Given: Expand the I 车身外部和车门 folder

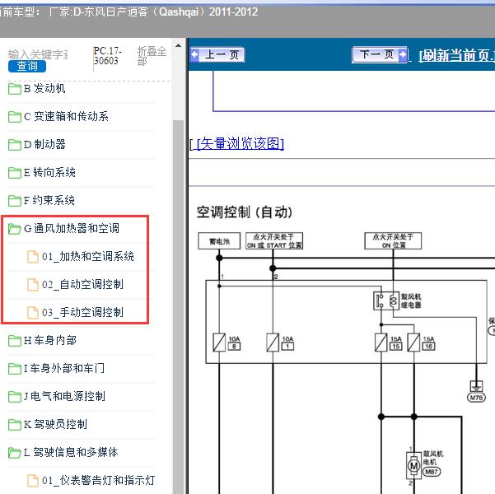Looking at the screenshot, I should point(64,368).
